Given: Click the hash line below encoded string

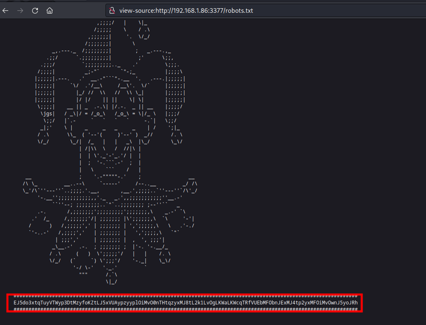Looking at the screenshot, I should 185,310.
